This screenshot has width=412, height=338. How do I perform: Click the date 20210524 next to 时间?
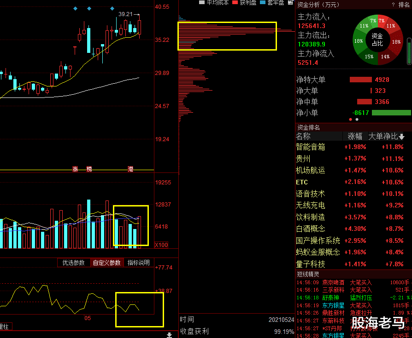click(x=281, y=320)
